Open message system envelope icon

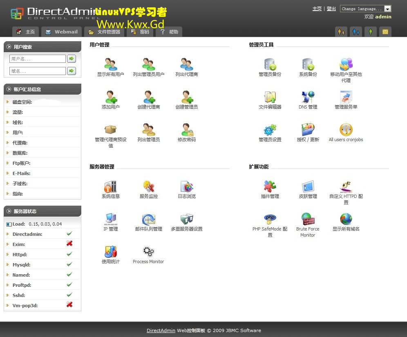[x=385, y=32]
